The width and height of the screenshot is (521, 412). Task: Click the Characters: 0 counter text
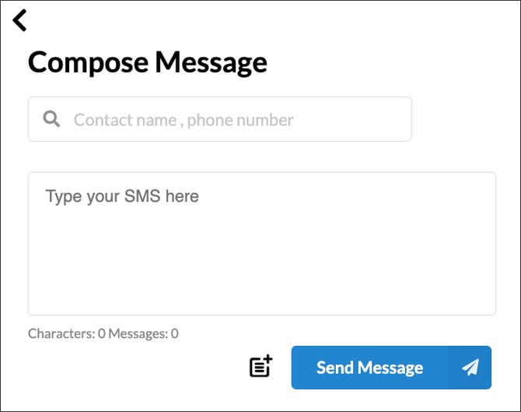[x=66, y=334]
